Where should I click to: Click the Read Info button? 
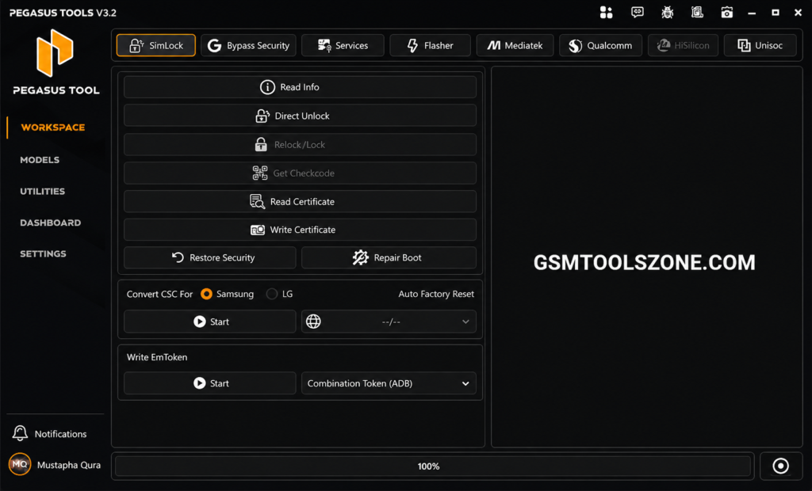[300, 87]
